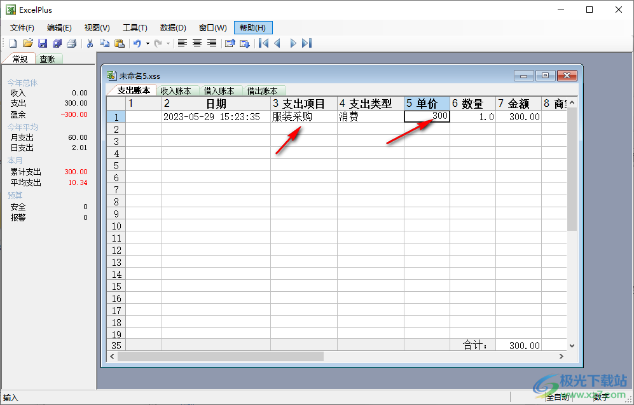Open the 视图(V) menu
This screenshot has width=634, height=405.
click(x=97, y=28)
